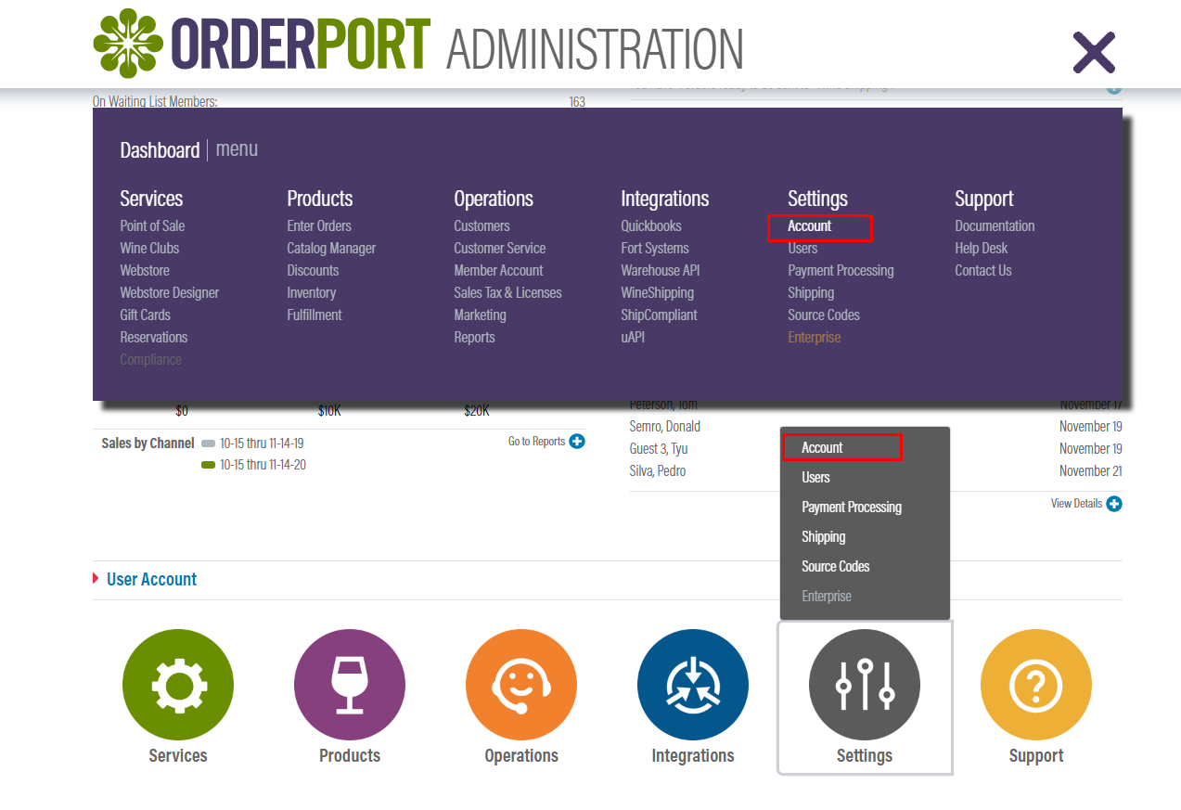The width and height of the screenshot is (1181, 810).
Task: Click the Semro, Donald list entry
Action: tap(665, 426)
